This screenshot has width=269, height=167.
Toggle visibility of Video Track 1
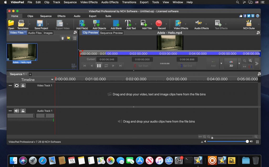pyautogui.click(x=17, y=85)
